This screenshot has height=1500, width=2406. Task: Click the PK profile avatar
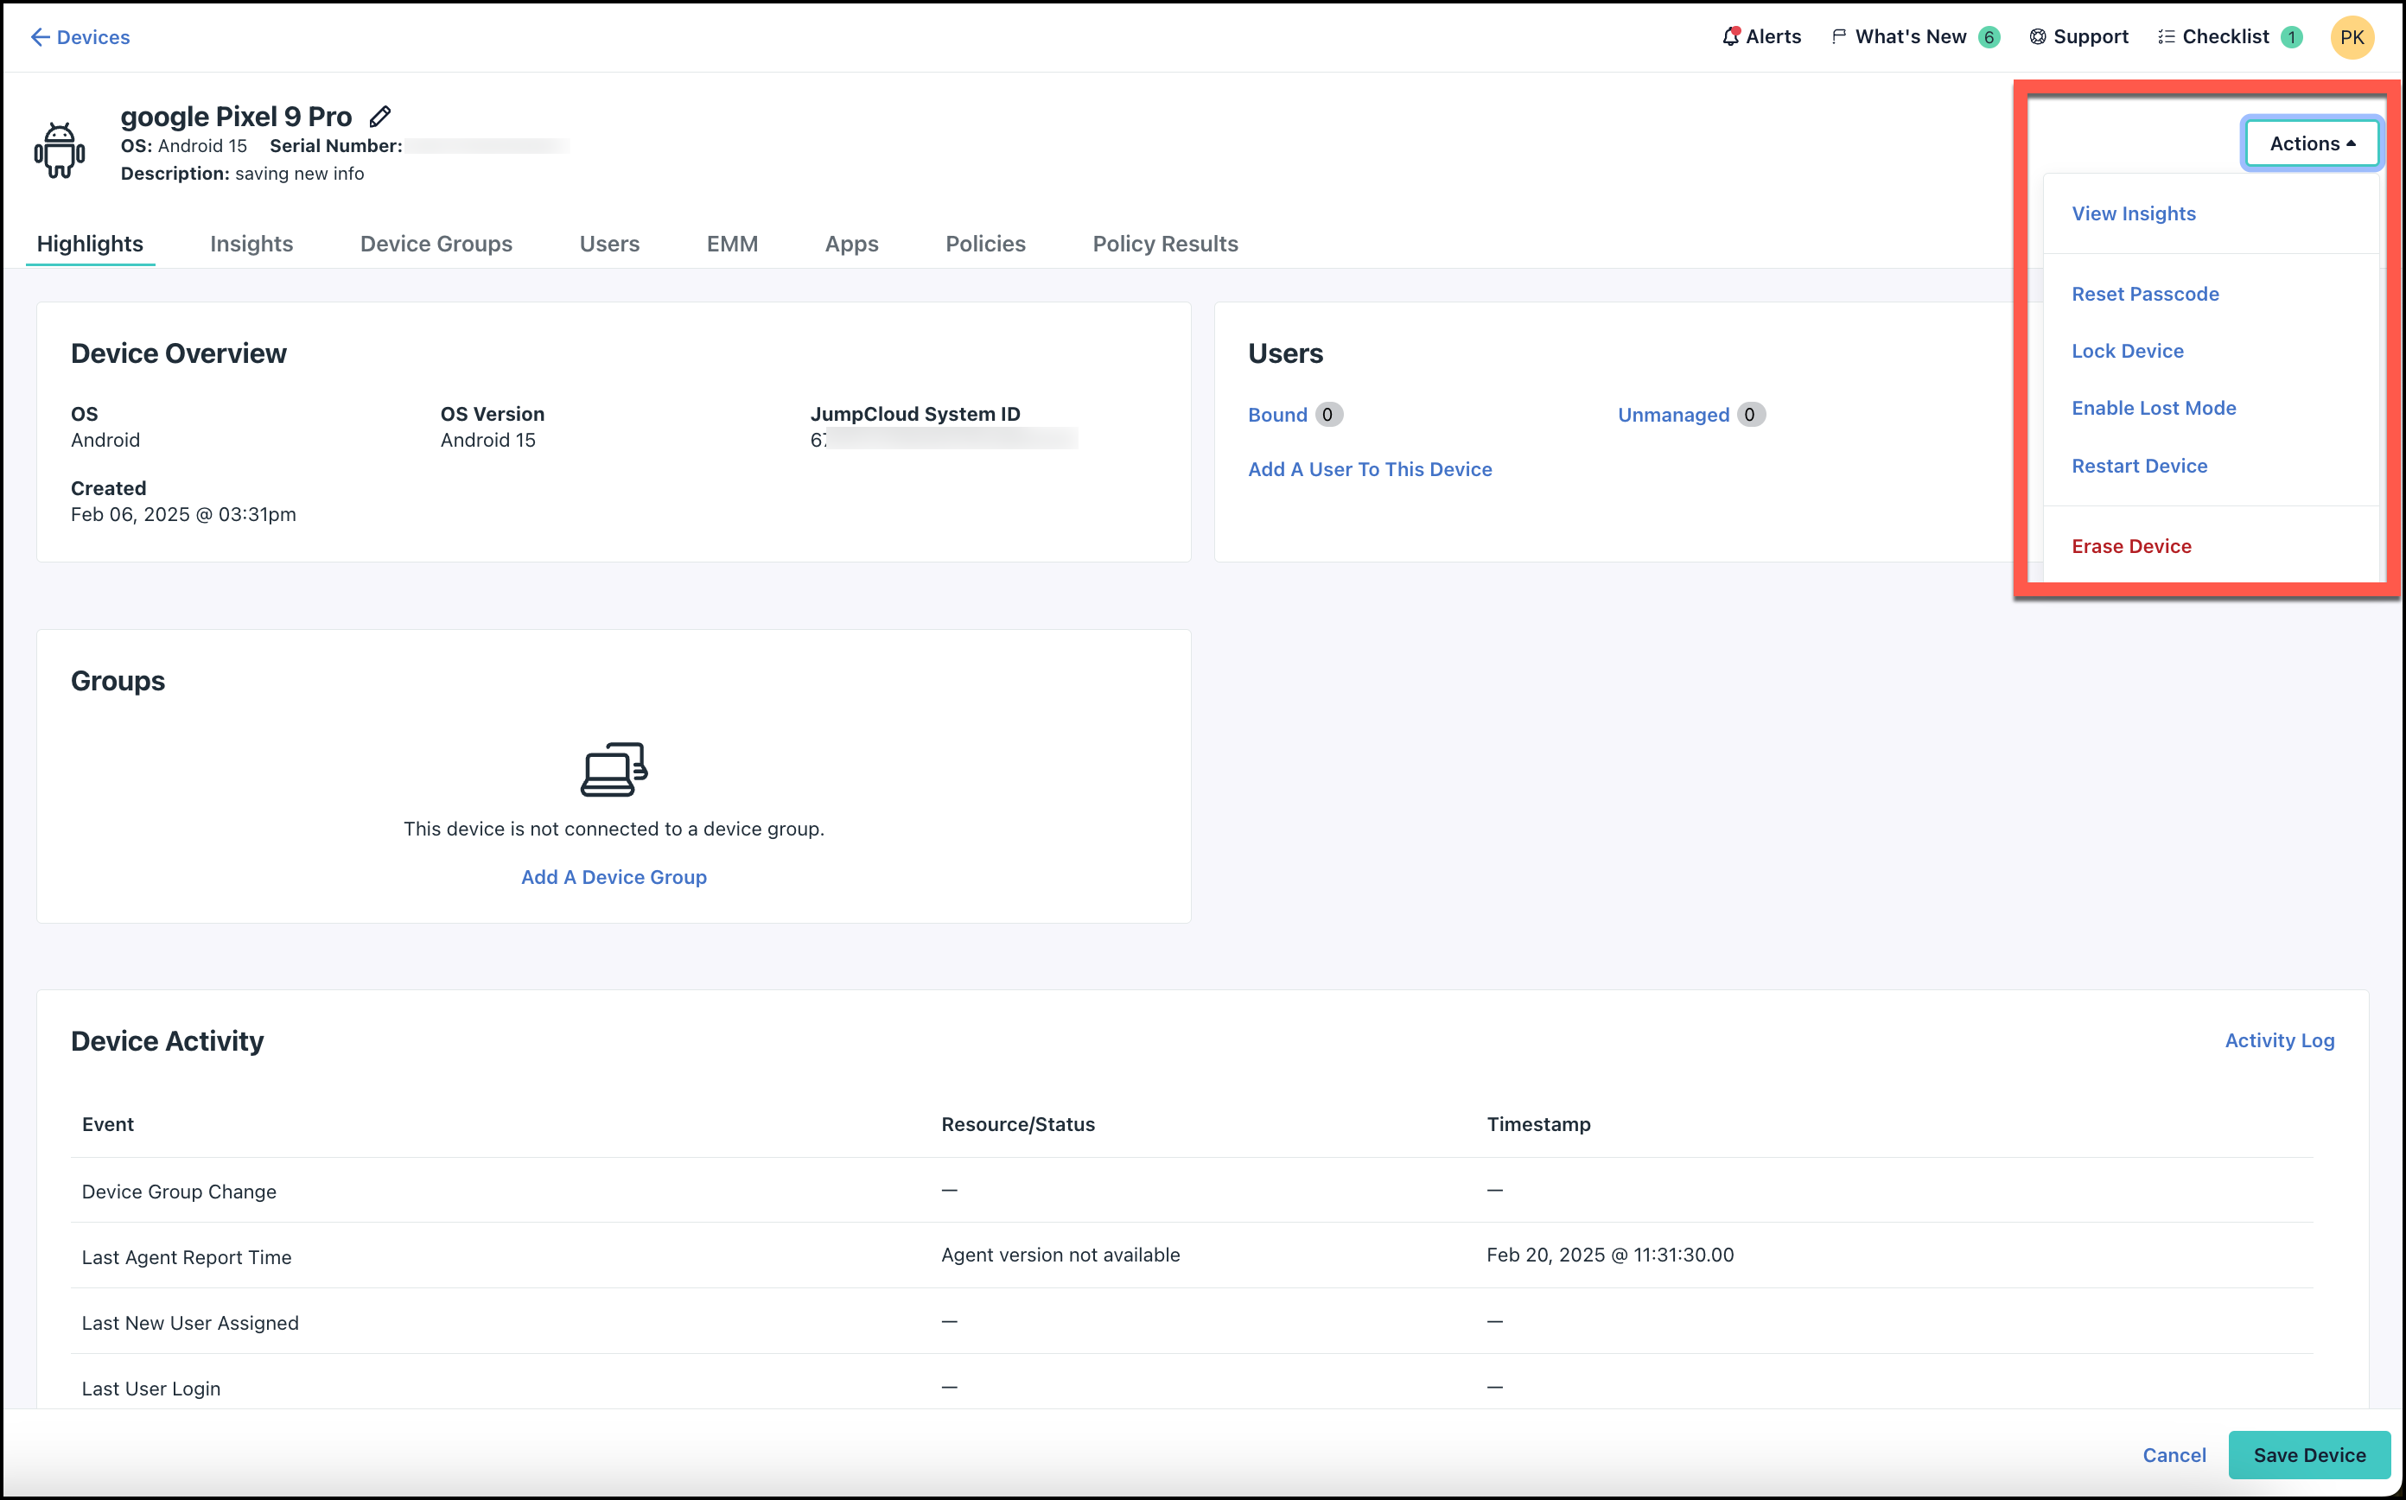point(2352,36)
